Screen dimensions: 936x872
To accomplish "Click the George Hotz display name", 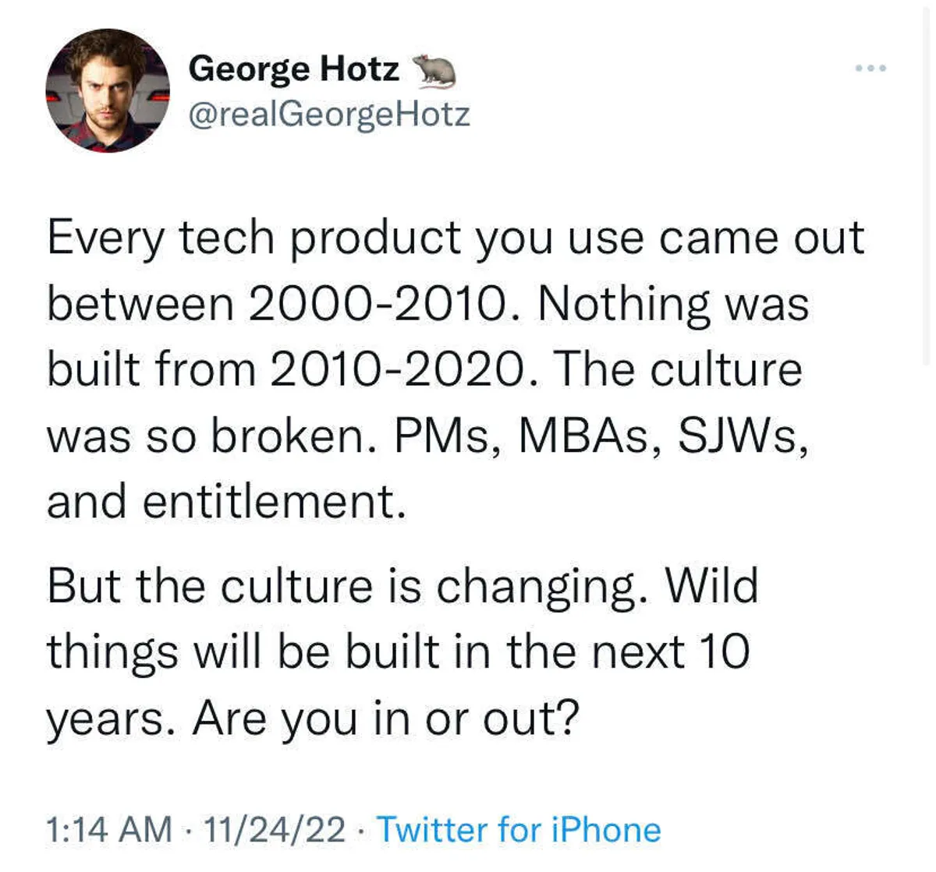I will [x=293, y=69].
